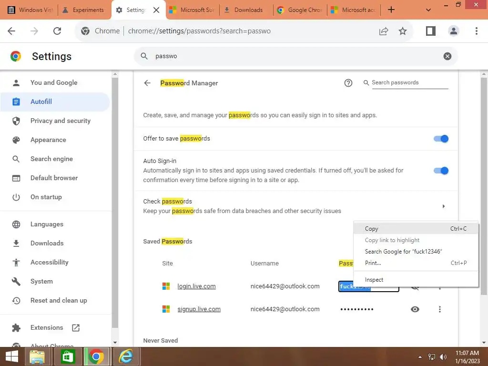This screenshot has width=488, height=366.
Task: Choose Inspect from the context menu
Action: (416, 280)
